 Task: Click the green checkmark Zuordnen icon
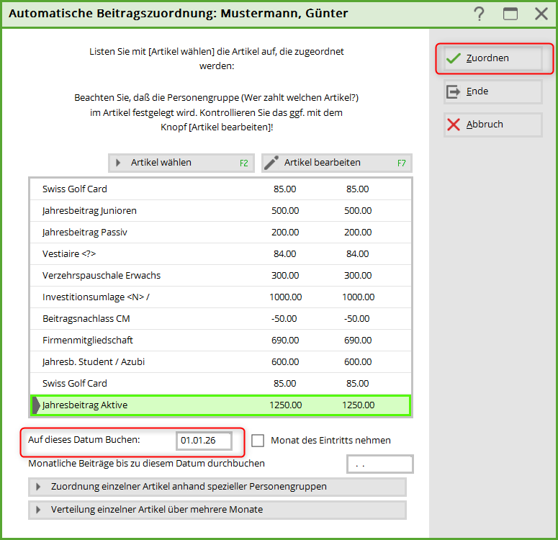click(454, 58)
